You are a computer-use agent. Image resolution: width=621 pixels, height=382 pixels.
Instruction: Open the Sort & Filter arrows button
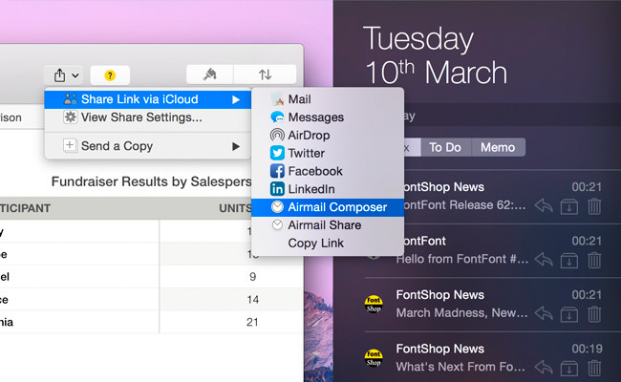pos(265,74)
